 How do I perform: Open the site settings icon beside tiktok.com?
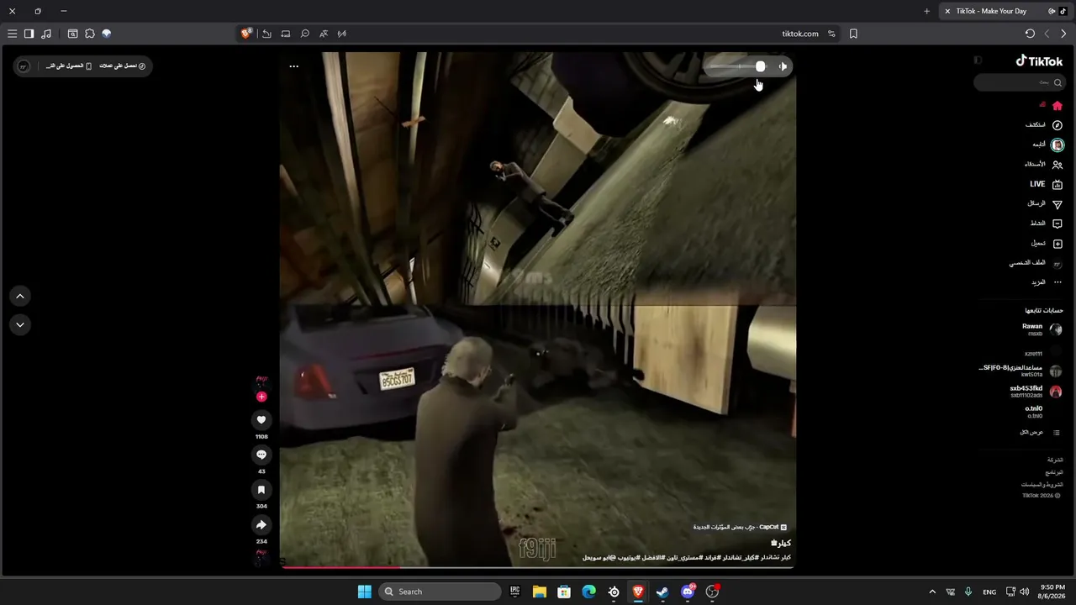[831, 34]
